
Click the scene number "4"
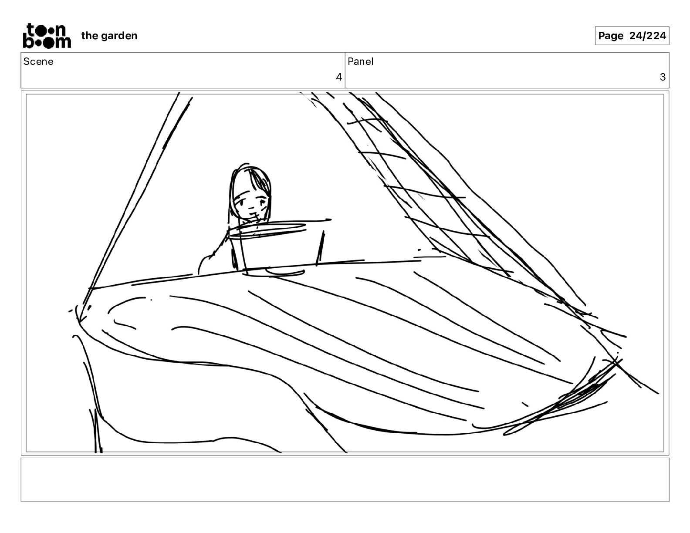(x=339, y=77)
